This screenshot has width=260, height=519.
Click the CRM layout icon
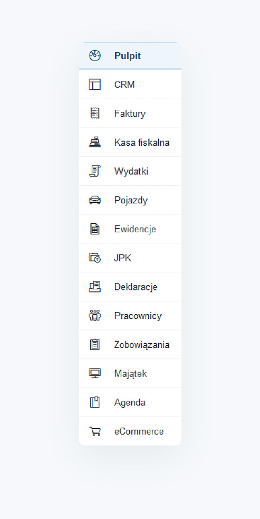click(95, 84)
